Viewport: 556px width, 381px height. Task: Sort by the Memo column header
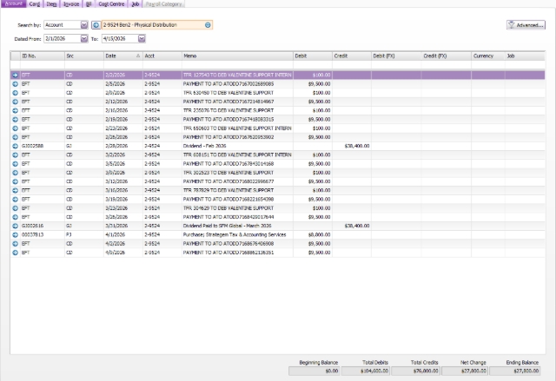tap(237, 56)
